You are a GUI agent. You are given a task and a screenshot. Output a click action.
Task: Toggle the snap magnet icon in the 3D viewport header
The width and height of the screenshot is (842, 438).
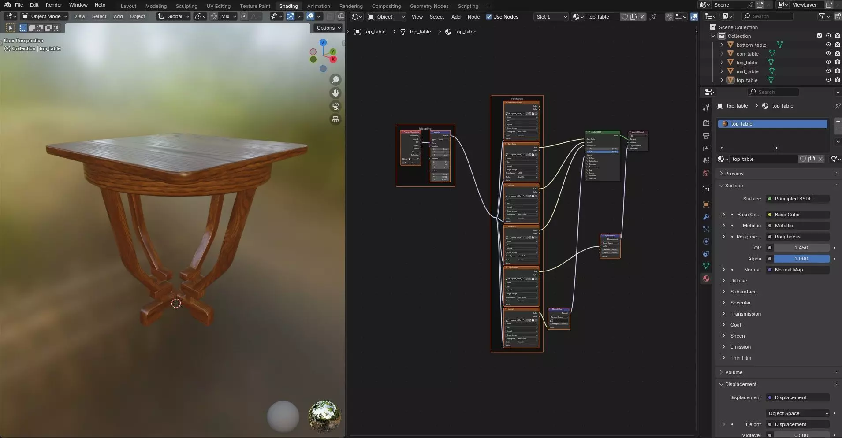(214, 16)
